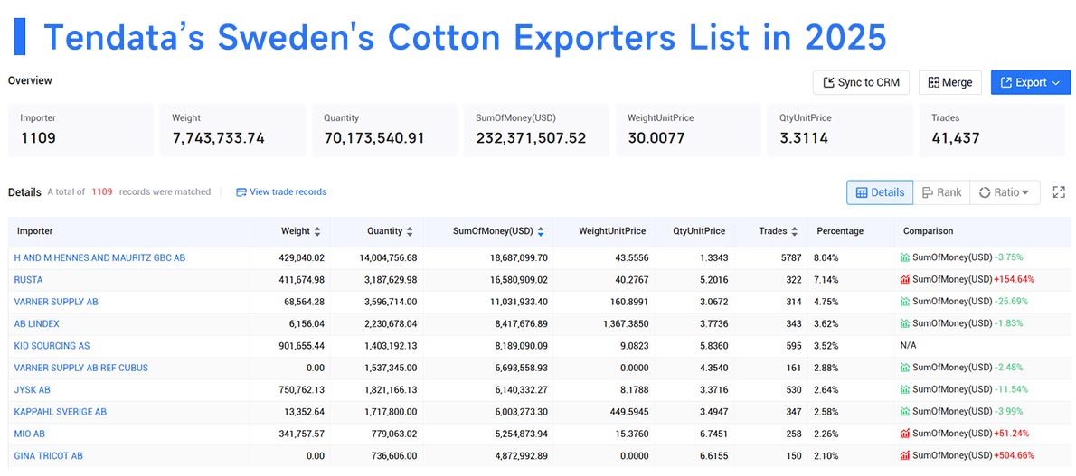Click the Quantity overview card 70,173,540.91
The height and width of the screenshot is (476, 1076).
coord(385,130)
